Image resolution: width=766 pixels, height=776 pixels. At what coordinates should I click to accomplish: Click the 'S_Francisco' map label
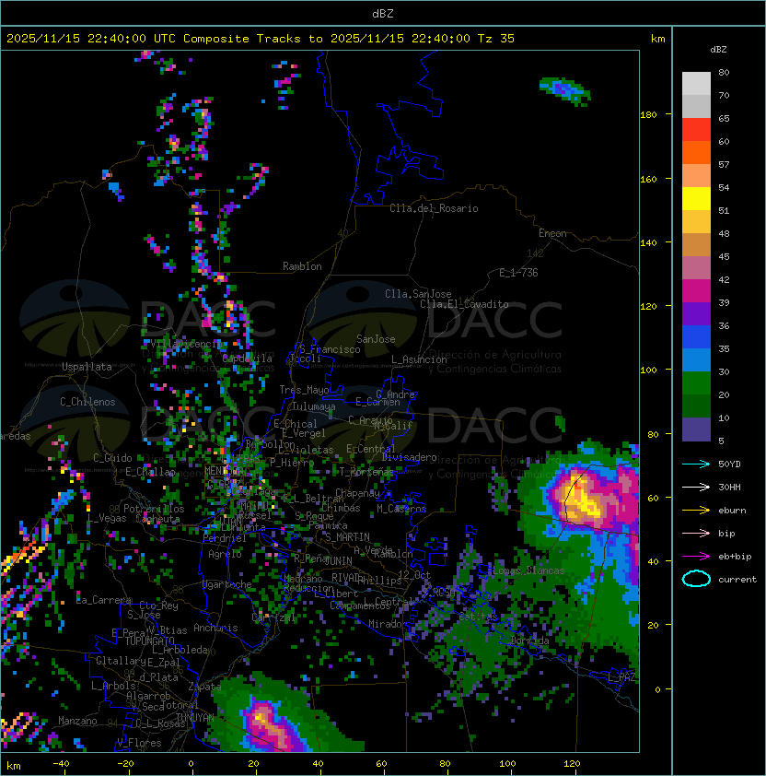[330, 349]
